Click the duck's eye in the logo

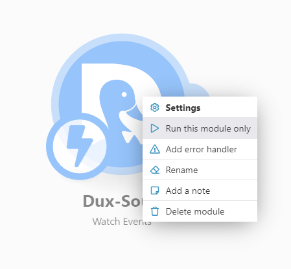tap(124, 95)
